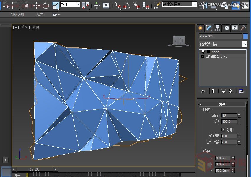Screen dimensions: 251x177
Task: Open the Utilities panel via hammer icon
Action: [243, 28]
